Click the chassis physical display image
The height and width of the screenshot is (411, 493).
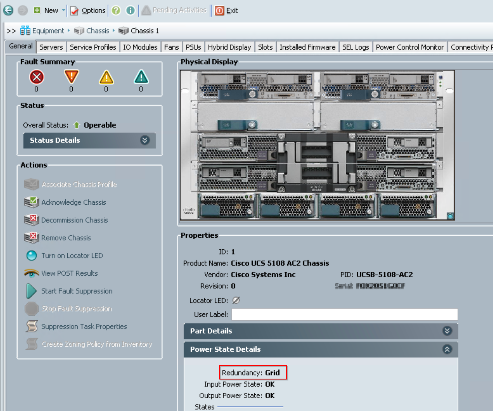(x=317, y=145)
